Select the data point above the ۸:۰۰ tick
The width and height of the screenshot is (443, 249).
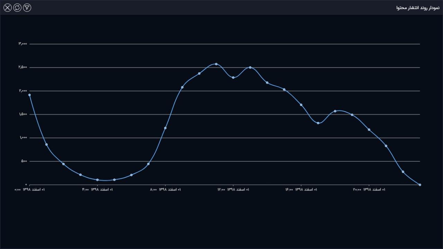pos(165,128)
